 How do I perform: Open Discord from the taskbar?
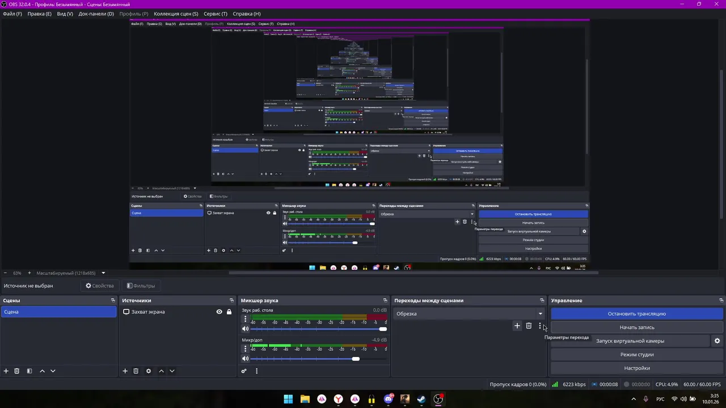click(x=389, y=399)
